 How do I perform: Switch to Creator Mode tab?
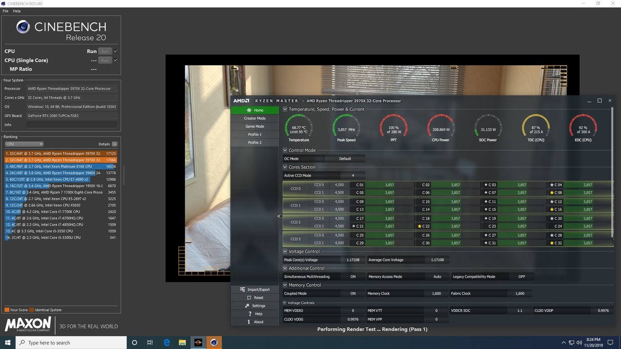point(255,118)
